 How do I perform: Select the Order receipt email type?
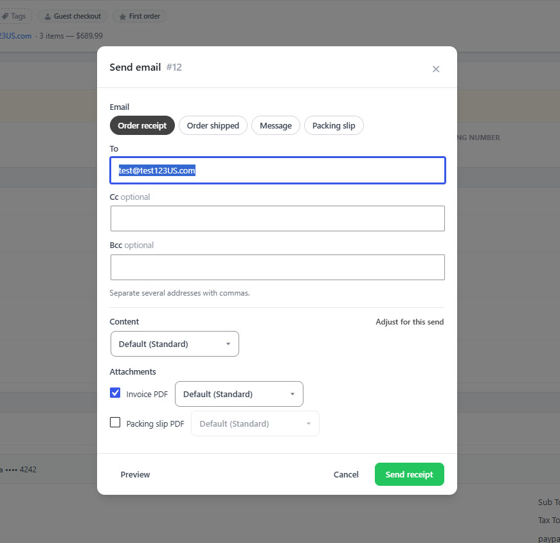coord(142,126)
